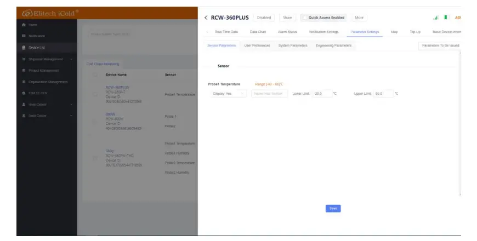Open the Display: Yes dropdown

pyautogui.click(x=228, y=94)
